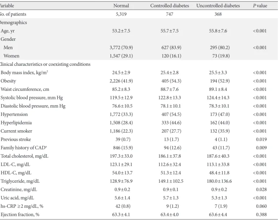Click the 'Waist circumference, cm' label

click(25, 89)
